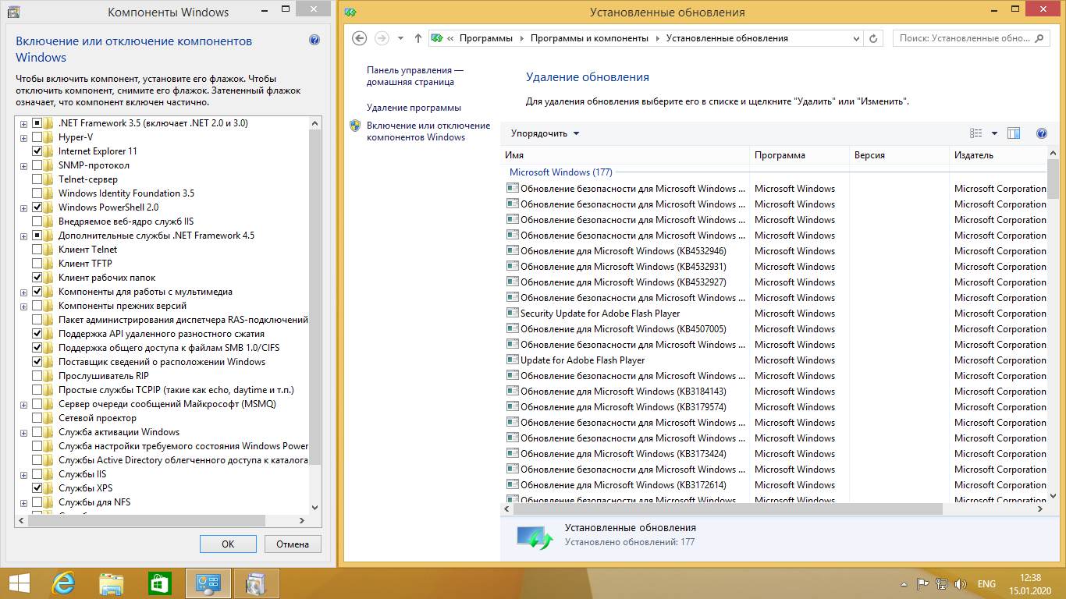Image resolution: width=1066 pixels, height=599 pixels.
Task: Expand Службы IIS node
Action: pyautogui.click(x=24, y=474)
